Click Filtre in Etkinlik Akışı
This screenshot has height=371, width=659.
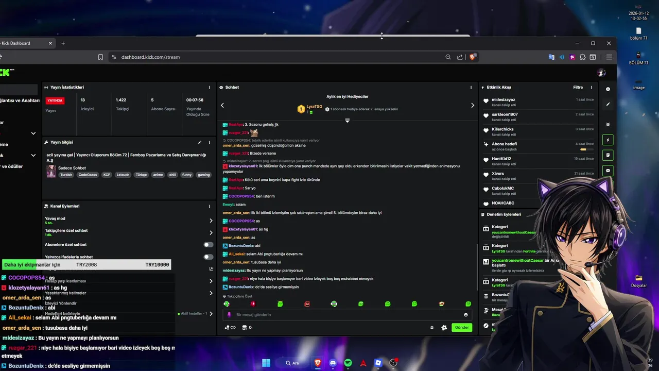pos(578,88)
